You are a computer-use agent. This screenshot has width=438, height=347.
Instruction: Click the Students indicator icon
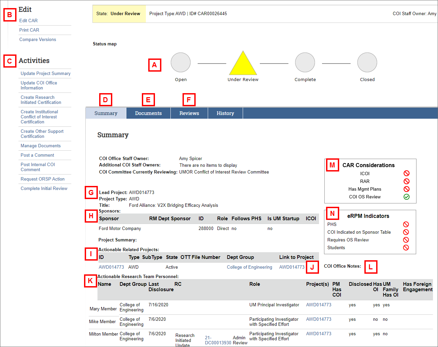pos(406,247)
